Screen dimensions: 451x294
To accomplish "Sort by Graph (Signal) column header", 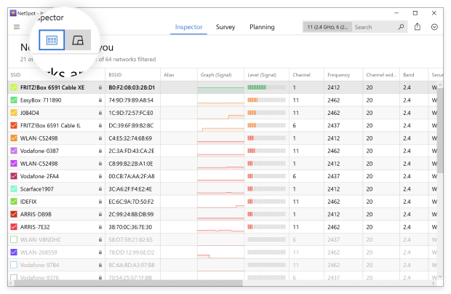I will (220, 75).
